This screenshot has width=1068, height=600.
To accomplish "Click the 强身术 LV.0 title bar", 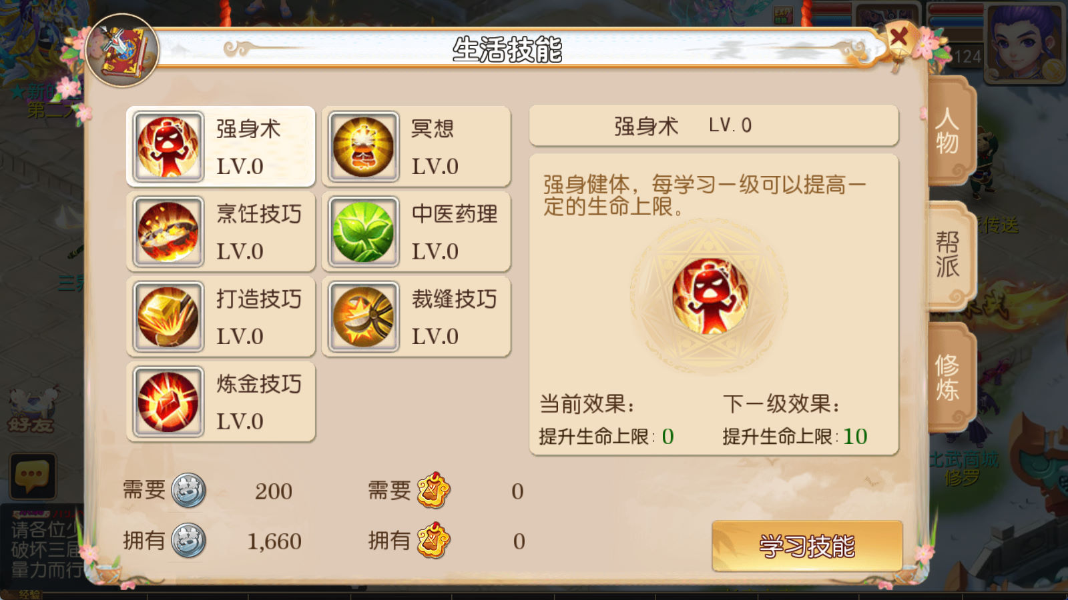I will (714, 125).
